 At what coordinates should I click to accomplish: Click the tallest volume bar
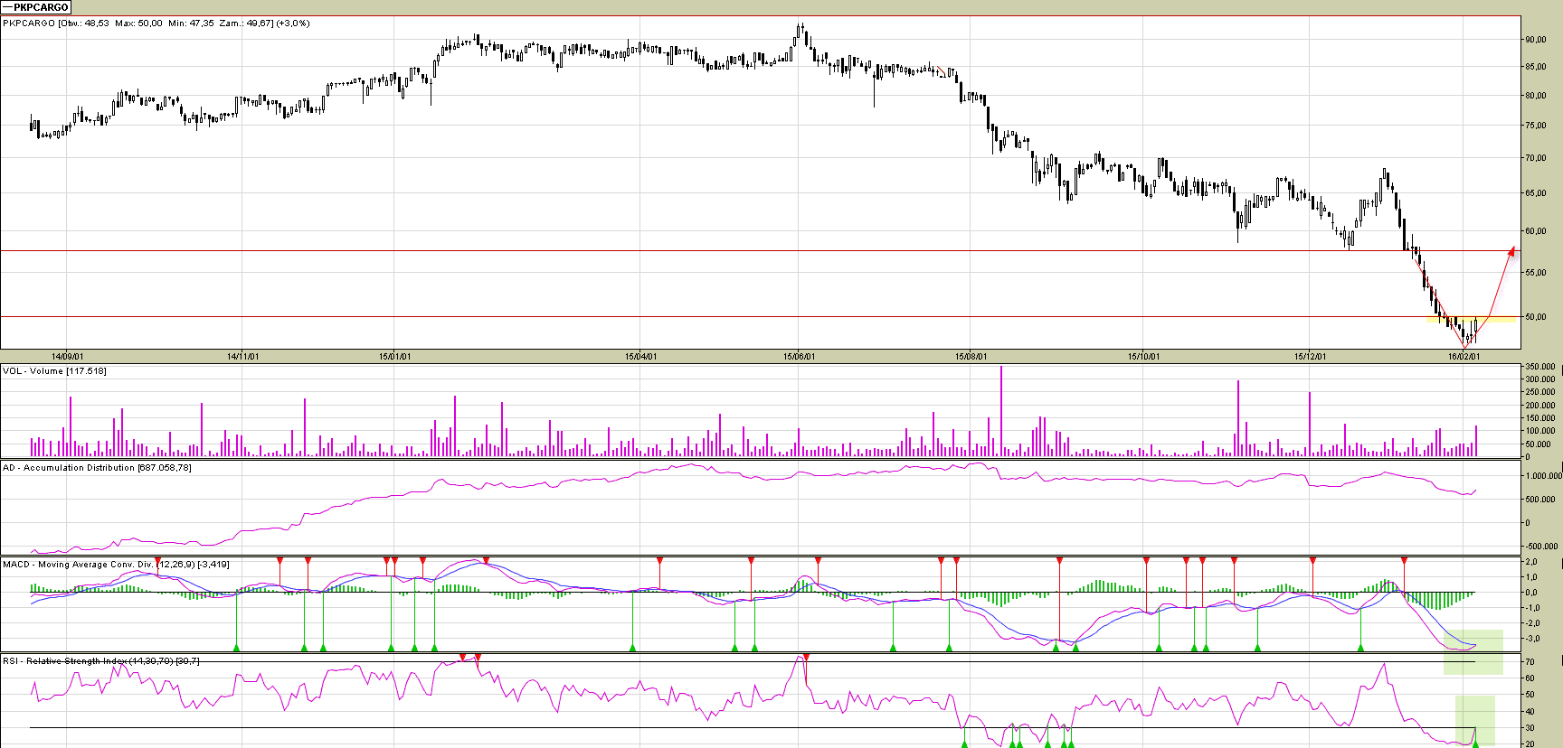(x=1001, y=411)
